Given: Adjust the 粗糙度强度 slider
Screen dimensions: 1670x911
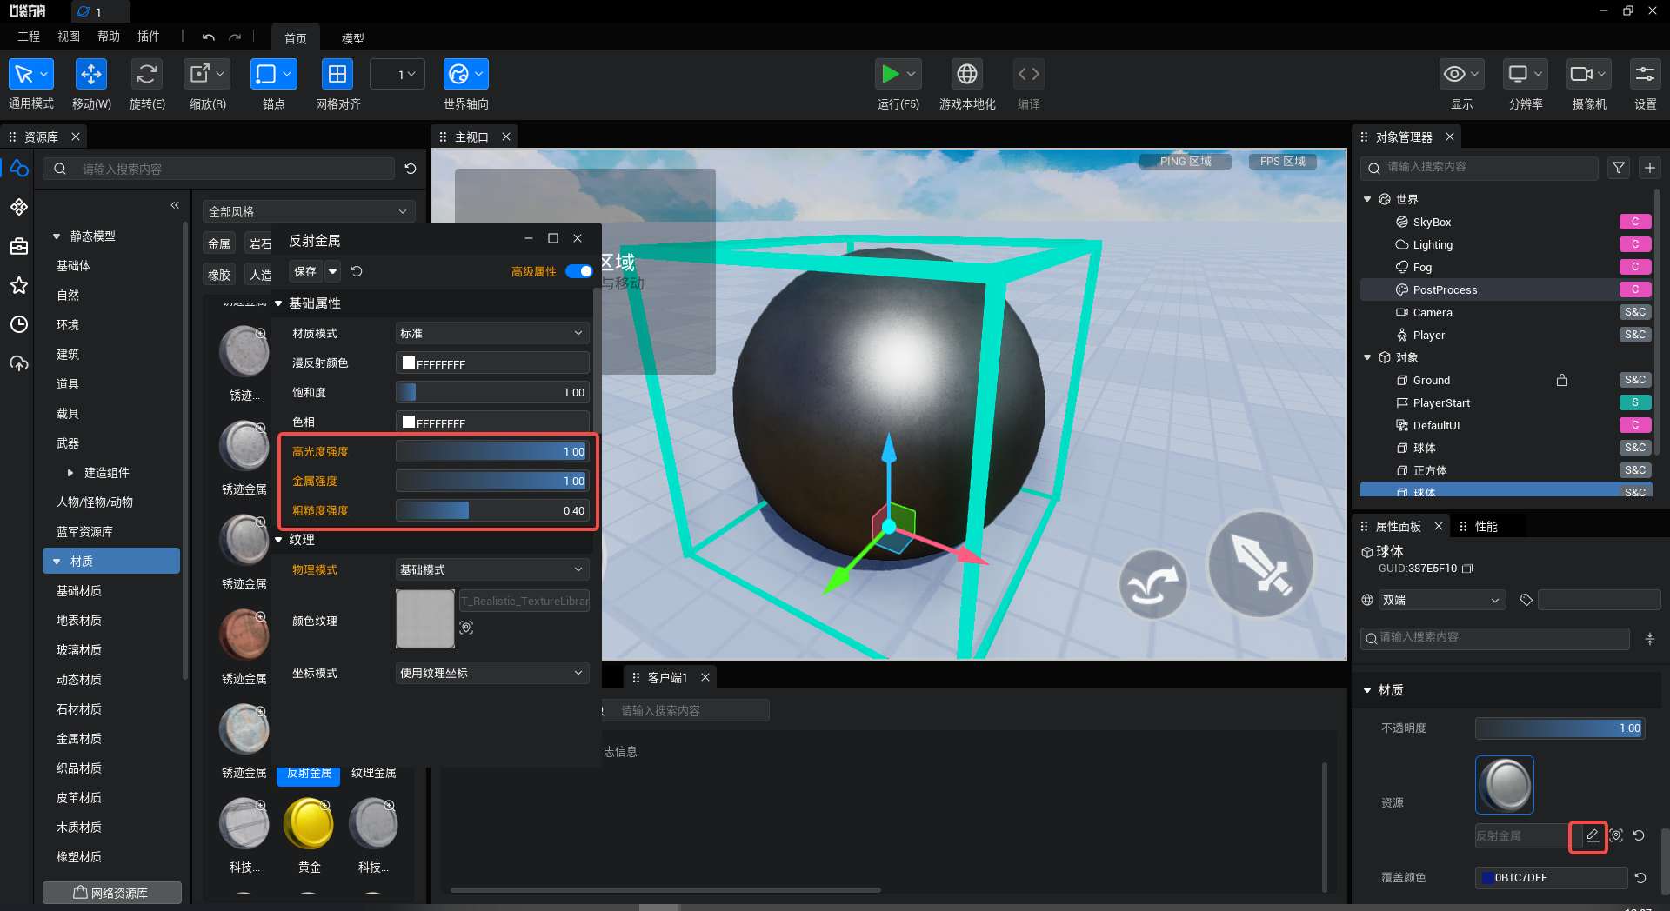Looking at the screenshot, I should 492,510.
